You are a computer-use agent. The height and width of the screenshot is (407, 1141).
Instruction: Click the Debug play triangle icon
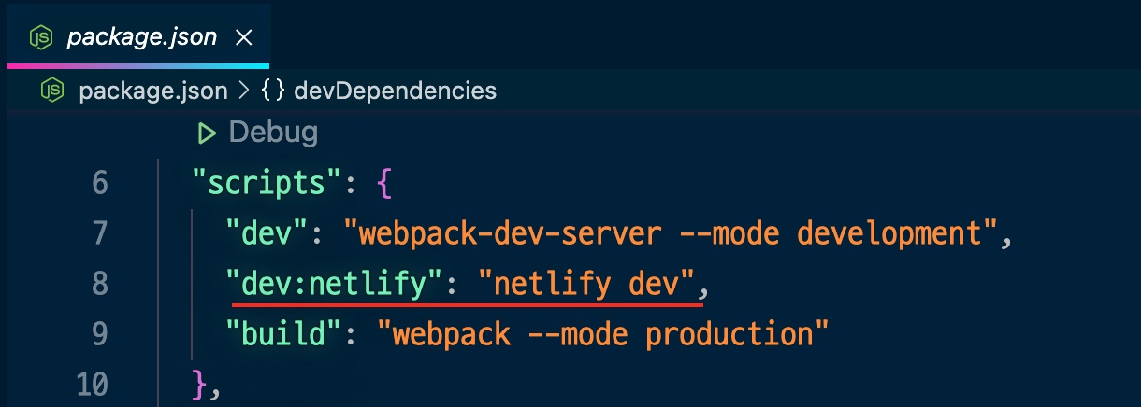tap(207, 133)
